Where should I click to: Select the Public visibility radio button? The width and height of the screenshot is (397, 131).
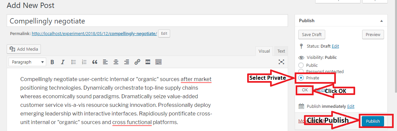pos(301,65)
